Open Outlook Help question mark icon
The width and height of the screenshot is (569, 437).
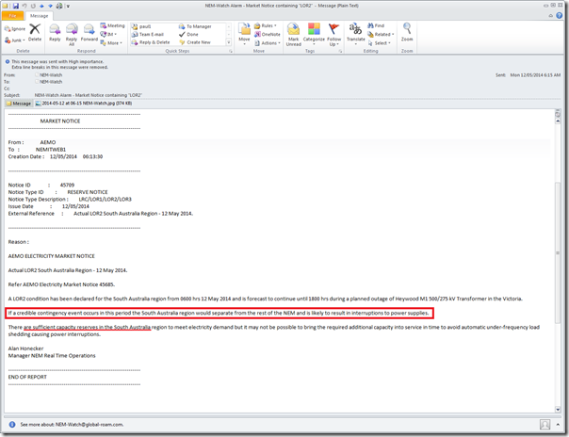560,16
